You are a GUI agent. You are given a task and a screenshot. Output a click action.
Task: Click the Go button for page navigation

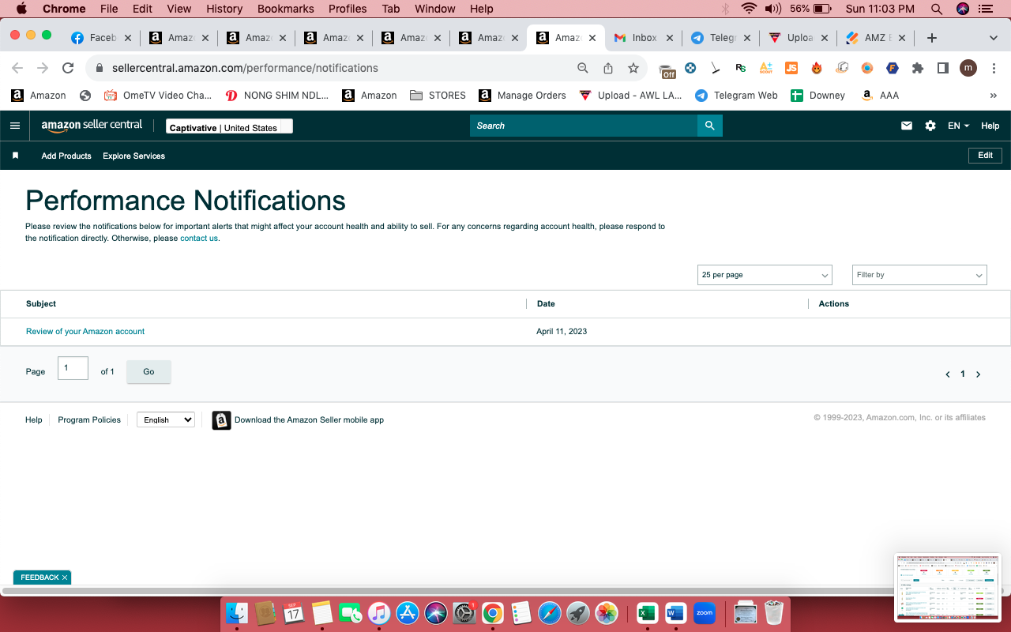pyautogui.click(x=148, y=371)
